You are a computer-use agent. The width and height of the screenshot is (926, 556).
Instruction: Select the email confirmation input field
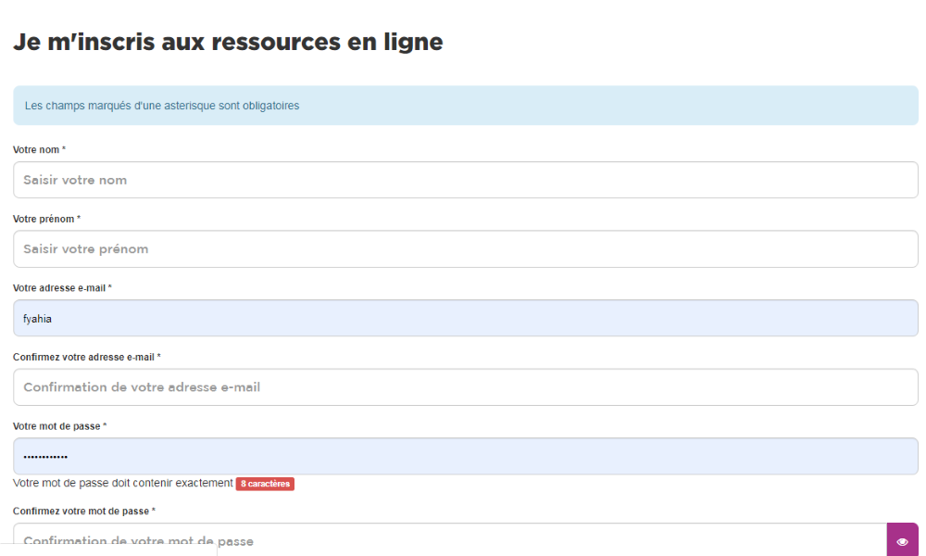pos(465,387)
